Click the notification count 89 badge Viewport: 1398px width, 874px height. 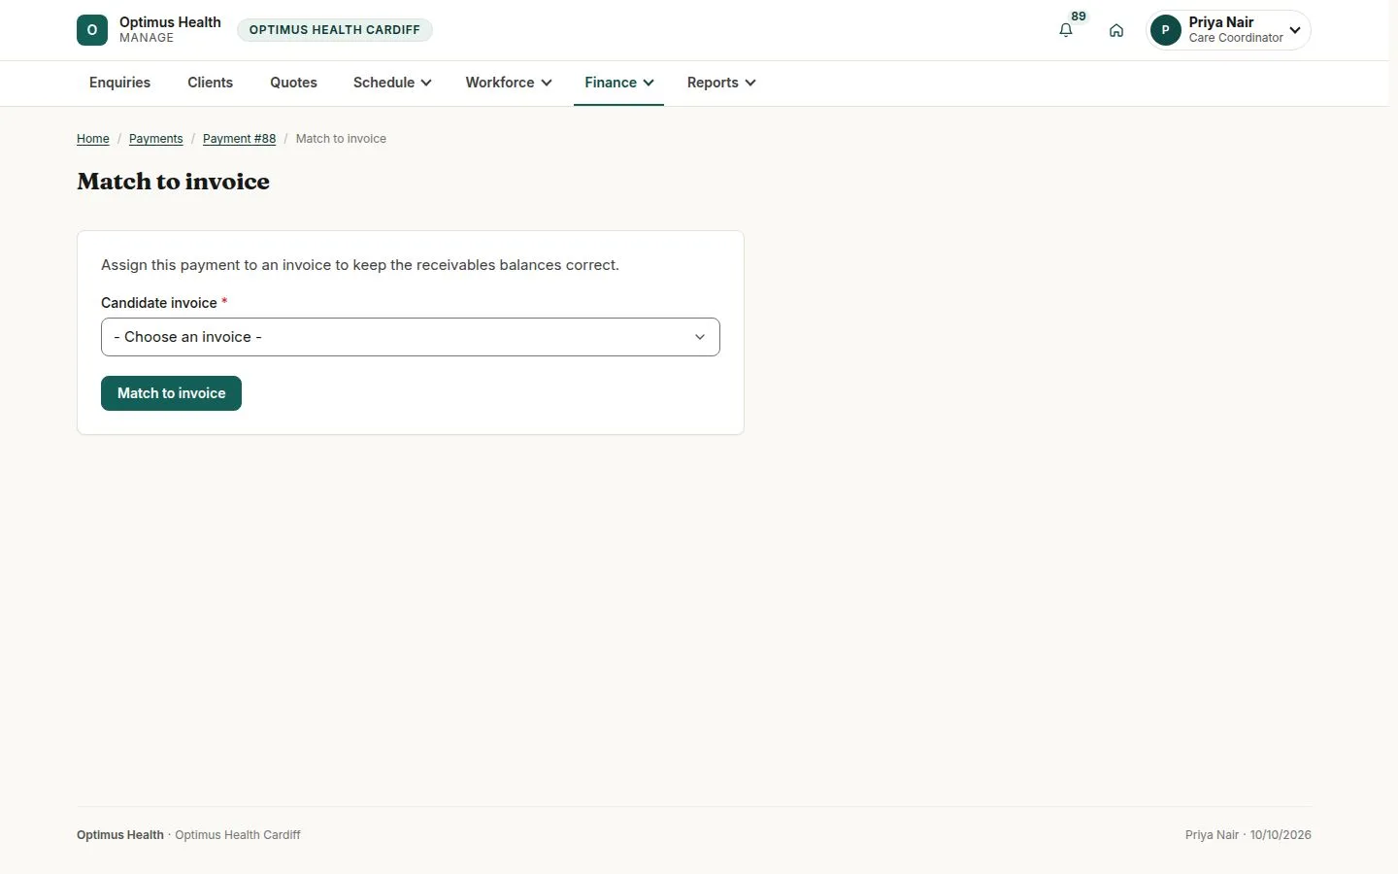(1079, 17)
